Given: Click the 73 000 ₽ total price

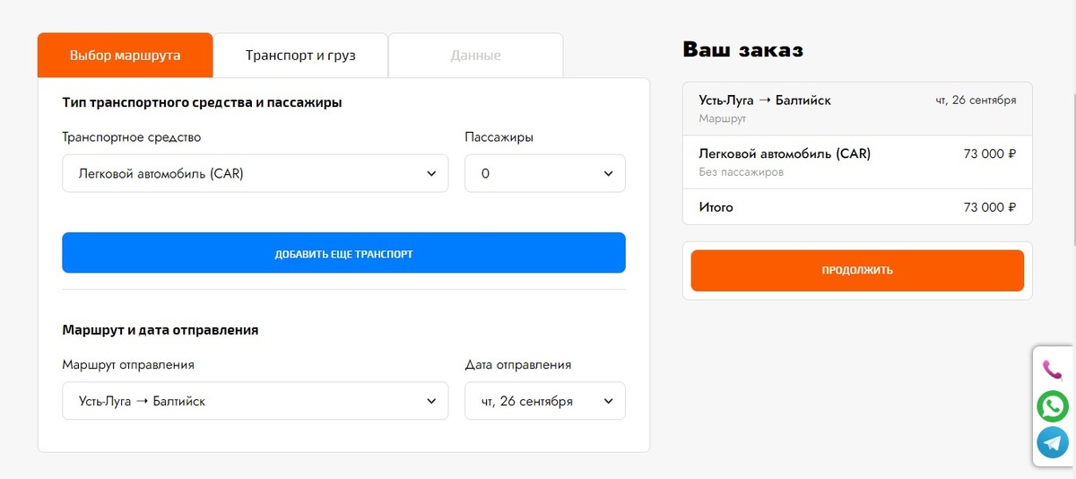Looking at the screenshot, I should [989, 207].
